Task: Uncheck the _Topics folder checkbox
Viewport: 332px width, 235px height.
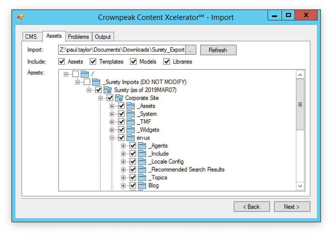Action: pyautogui.click(x=133, y=178)
